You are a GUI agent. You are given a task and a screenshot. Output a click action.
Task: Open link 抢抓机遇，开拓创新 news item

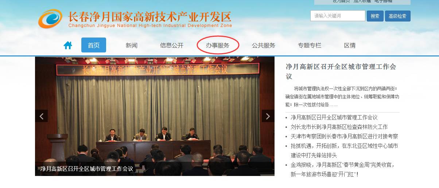pos(344,150)
